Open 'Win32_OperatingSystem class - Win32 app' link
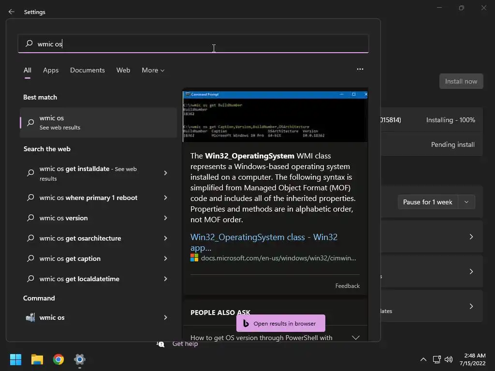This screenshot has width=495, height=371. 264,243
